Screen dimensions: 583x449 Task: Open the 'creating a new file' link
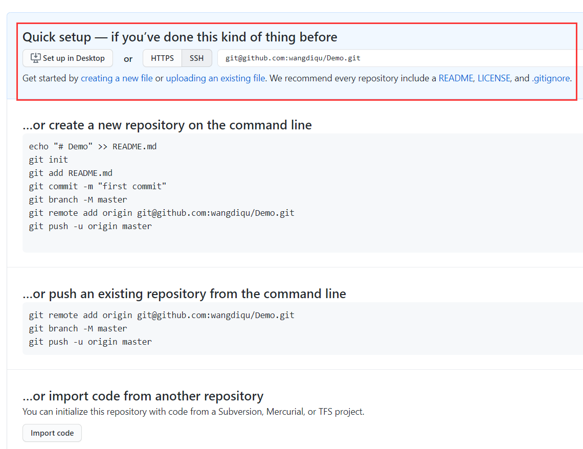pos(117,78)
